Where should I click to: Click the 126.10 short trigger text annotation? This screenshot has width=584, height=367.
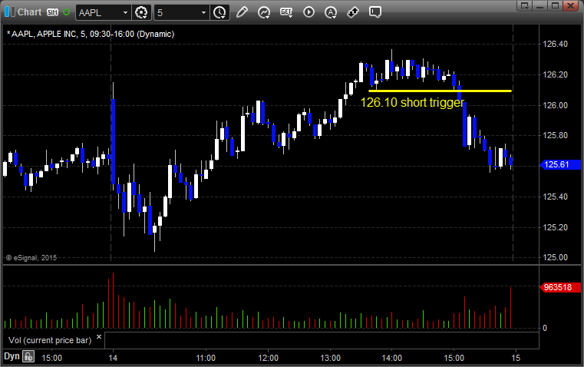coord(412,102)
